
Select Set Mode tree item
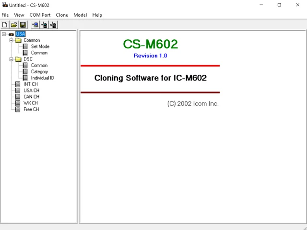[40, 46]
